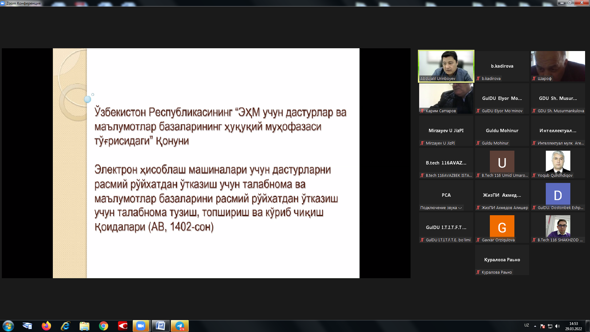Select Abdujalil Urinboyev's video tile
This screenshot has width=590, height=332.
click(446, 66)
